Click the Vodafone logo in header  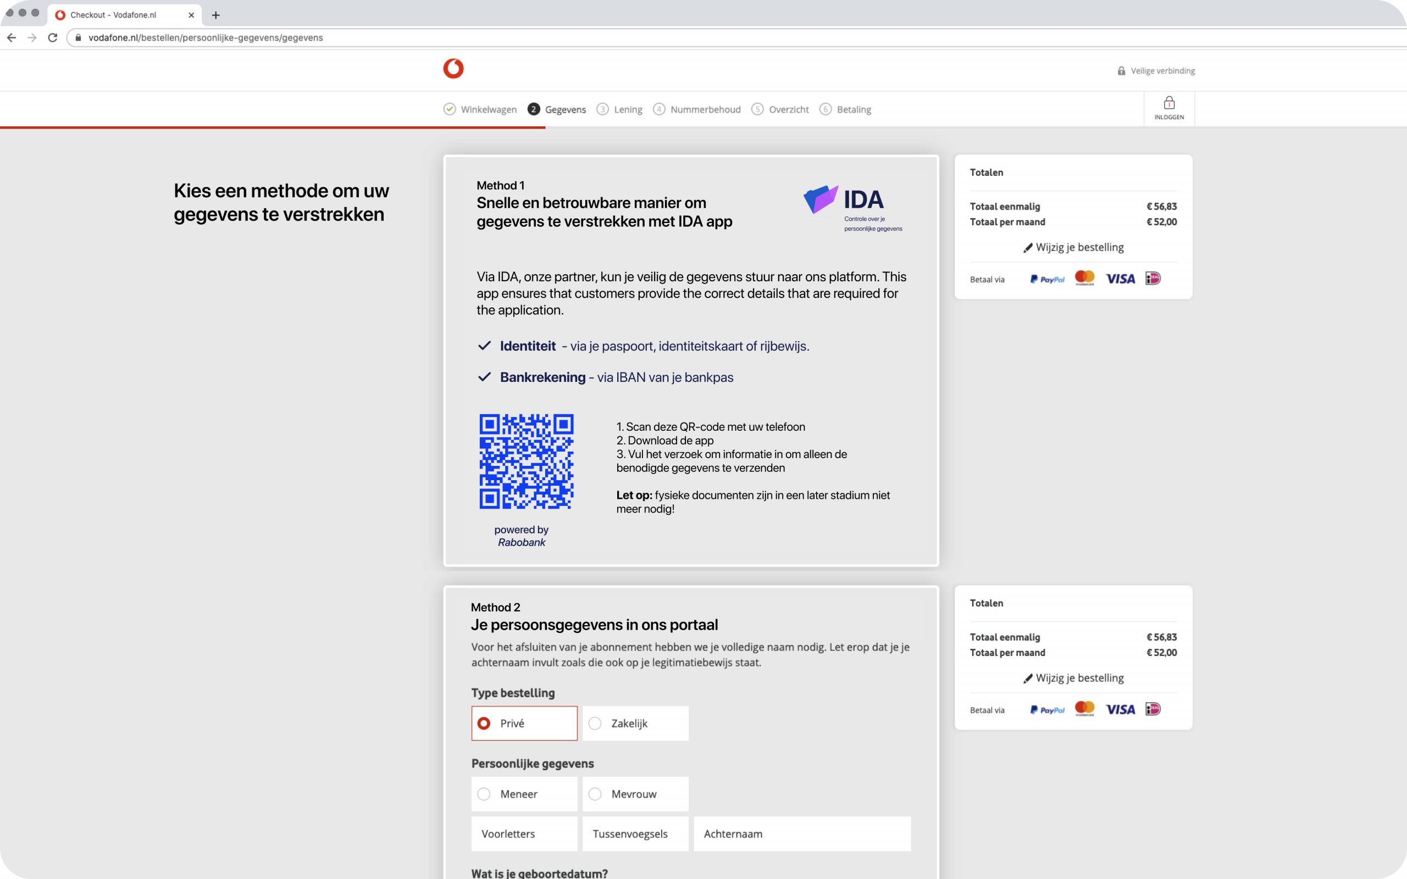click(x=453, y=69)
